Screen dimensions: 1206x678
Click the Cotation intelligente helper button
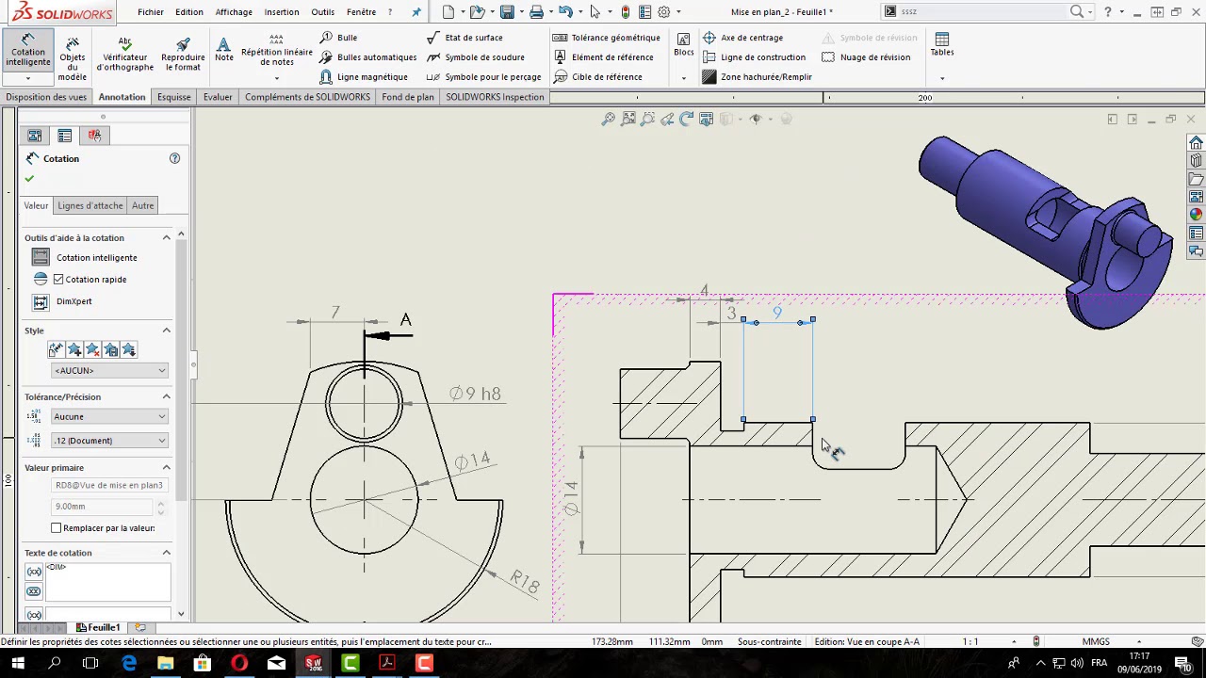point(41,258)
